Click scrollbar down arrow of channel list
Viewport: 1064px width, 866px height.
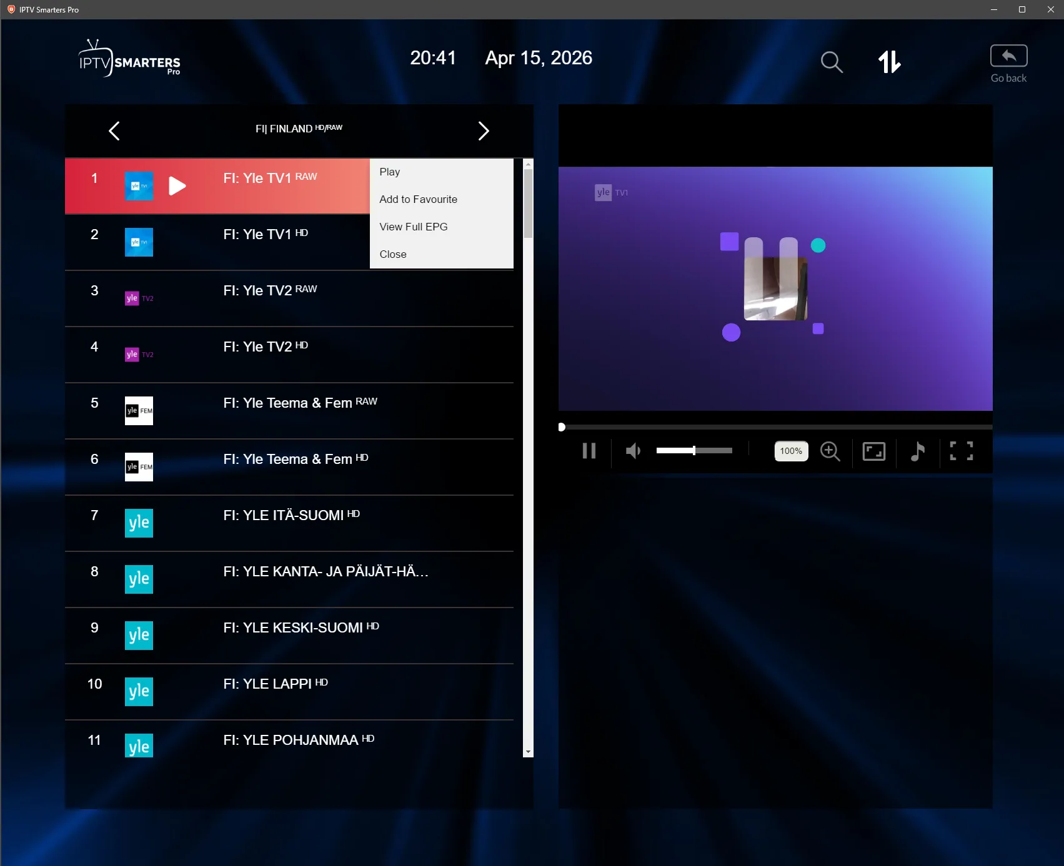(x=529, y=752)
